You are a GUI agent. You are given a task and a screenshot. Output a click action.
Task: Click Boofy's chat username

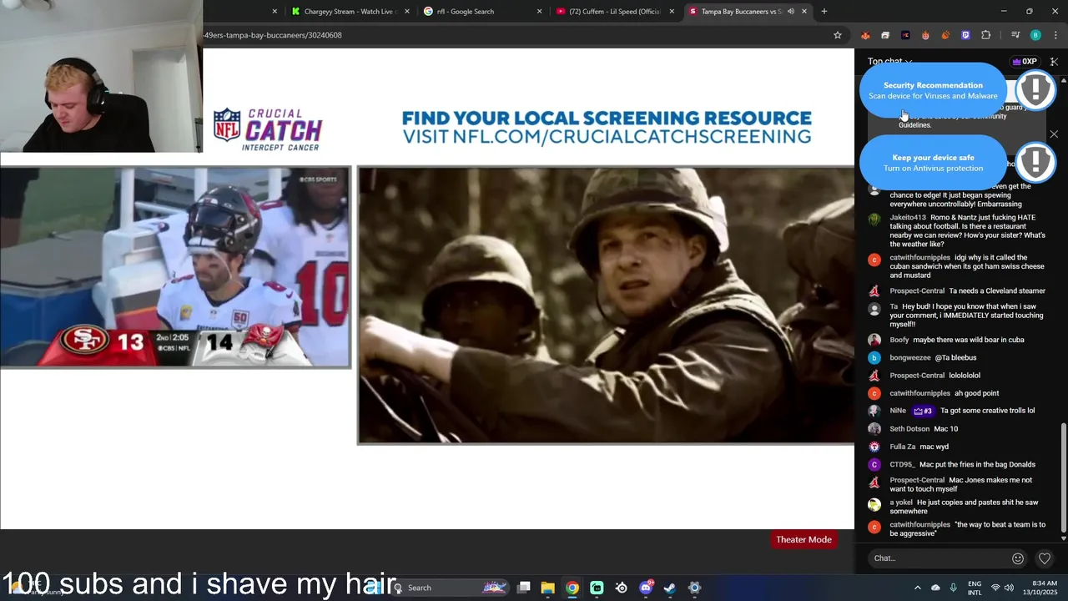pos(899,340)
